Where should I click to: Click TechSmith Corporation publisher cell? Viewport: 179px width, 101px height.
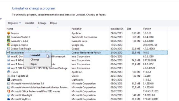pos(84,37)
